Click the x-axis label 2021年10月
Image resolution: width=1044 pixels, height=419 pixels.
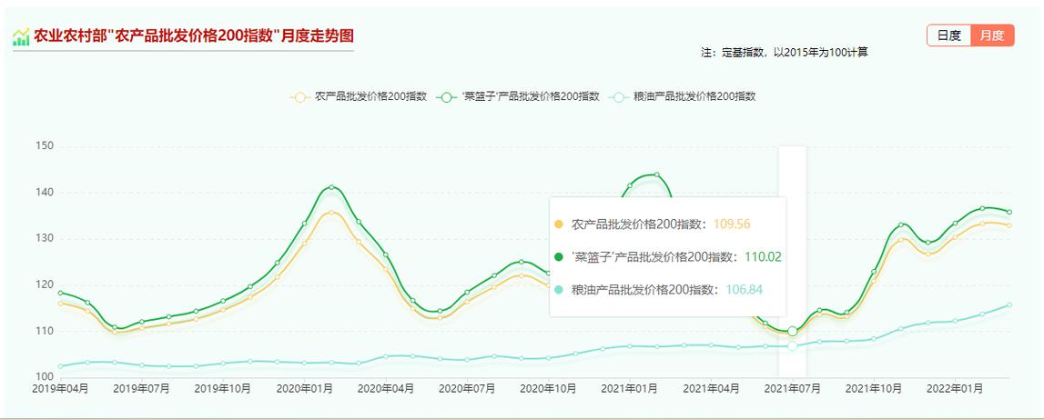tap(874, 389)
